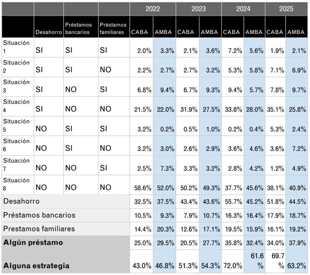Click the Prestamos familiares summary row label
This screenshot has width=310, height=275.
[39, 229]
